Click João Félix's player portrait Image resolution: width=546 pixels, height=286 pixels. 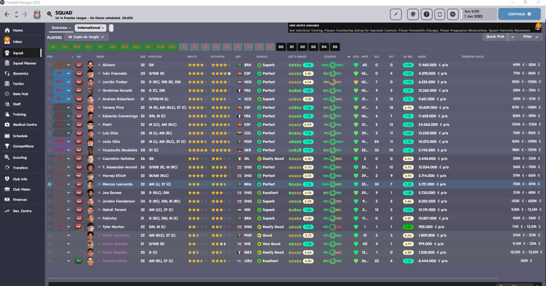tap(90, 142)
